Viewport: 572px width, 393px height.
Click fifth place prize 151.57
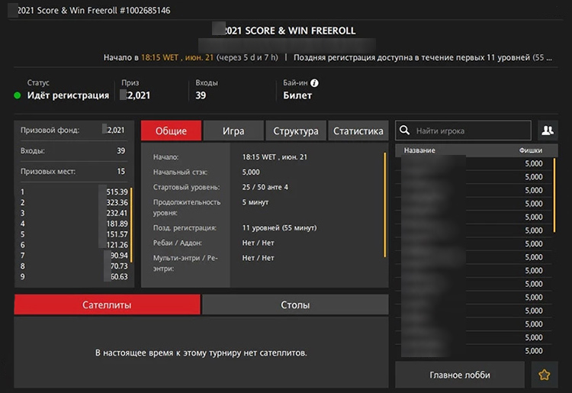pyautogui.click(x=117, y=234)
